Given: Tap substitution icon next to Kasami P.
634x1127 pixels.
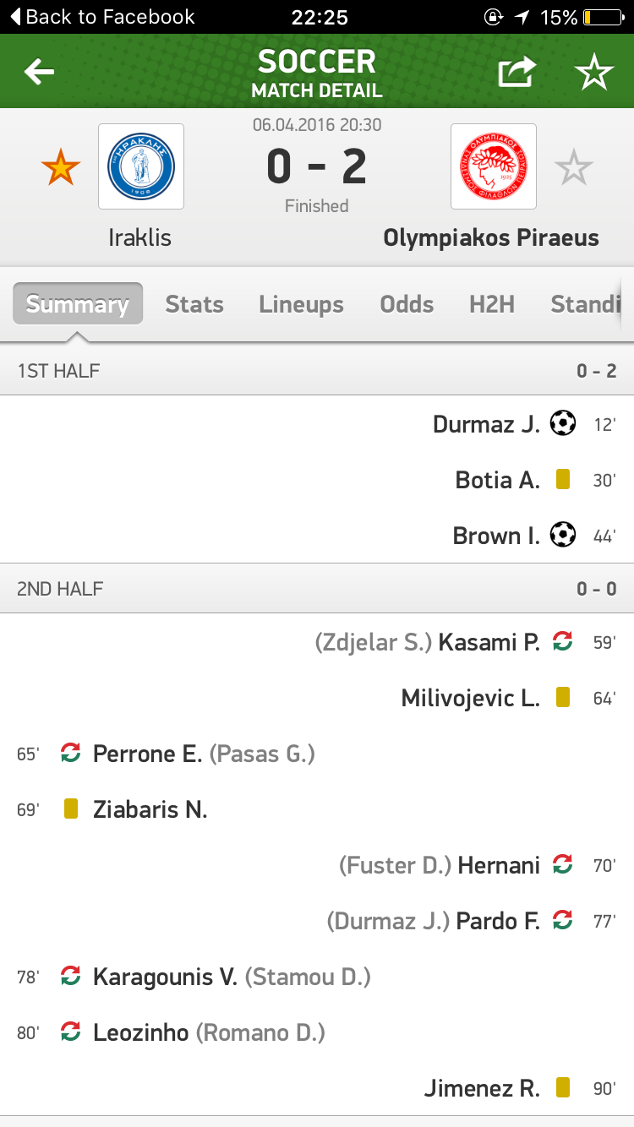Looking at the screenshot, I should 563,641.
